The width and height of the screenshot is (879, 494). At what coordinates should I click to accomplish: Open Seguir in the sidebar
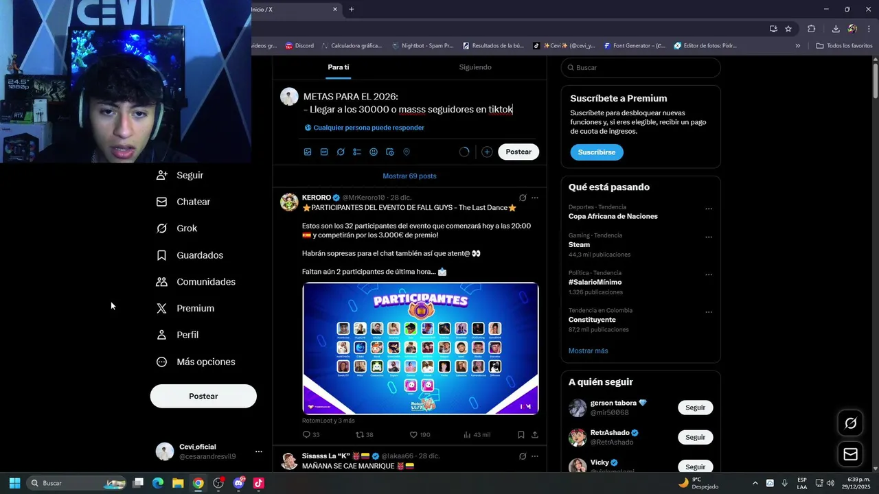pos(181,175)
